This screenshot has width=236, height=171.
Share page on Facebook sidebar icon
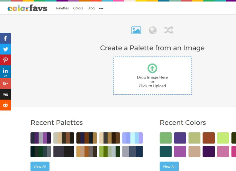coord(5,38)
